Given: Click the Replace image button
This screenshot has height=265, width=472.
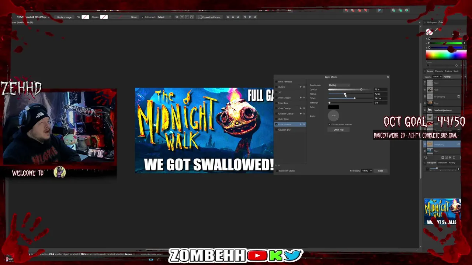Looking at the screenshot, I should 64,17.
